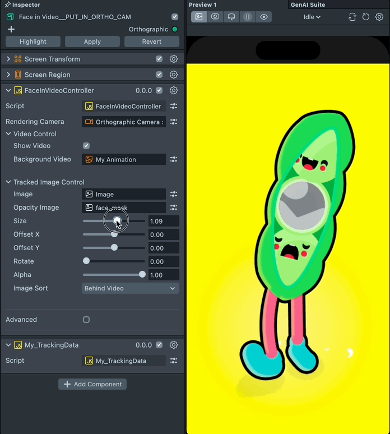The height and width of the screenshot is (434, 390).
Task: Toggle the Screen Transform enabled checkbox
Action: [x=159, y=59]
